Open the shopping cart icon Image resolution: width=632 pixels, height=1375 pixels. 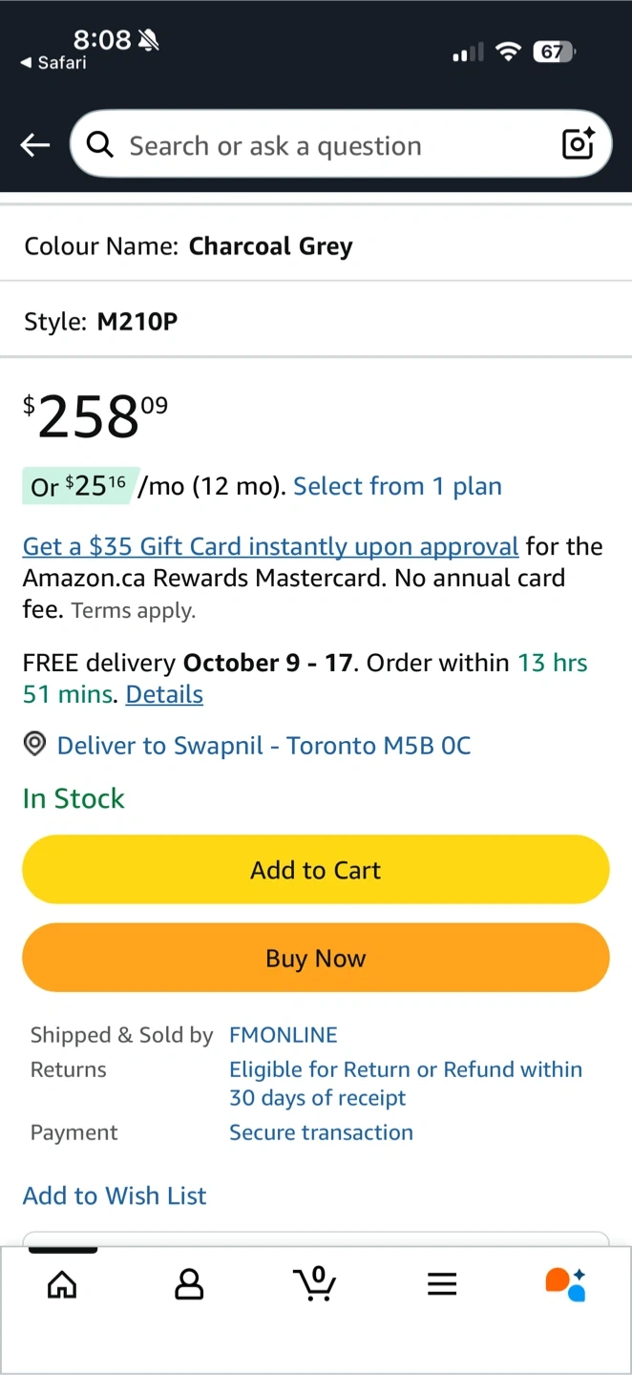pos(315,1283)
